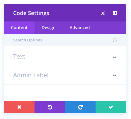Open the Text settings group title
The width and height of the screenshot is (131, 119).
coord(19,56)
